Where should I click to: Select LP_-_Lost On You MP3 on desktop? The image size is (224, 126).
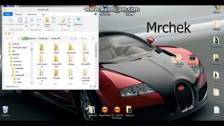click(117, 112)
